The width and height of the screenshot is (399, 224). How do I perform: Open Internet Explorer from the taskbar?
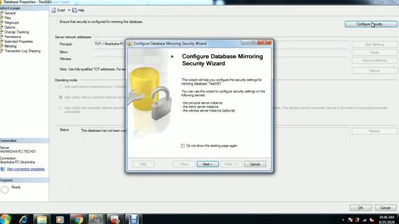24,219
